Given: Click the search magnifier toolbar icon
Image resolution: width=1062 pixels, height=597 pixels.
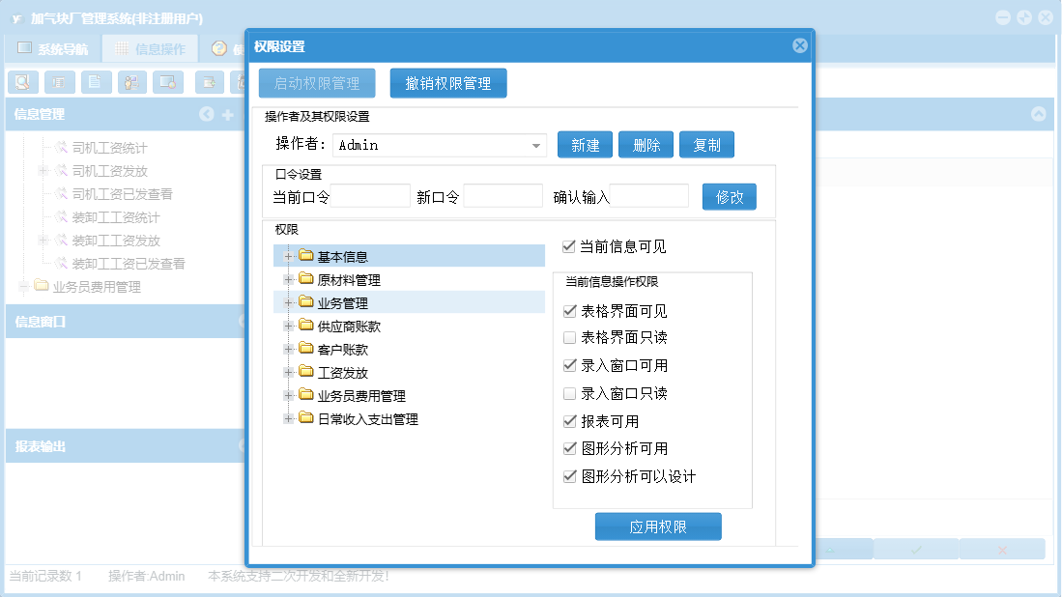Looking at the screenshot, I should tap(23, 82).
